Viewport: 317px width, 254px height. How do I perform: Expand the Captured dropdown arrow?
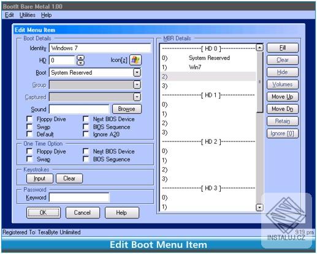point(137,97)
